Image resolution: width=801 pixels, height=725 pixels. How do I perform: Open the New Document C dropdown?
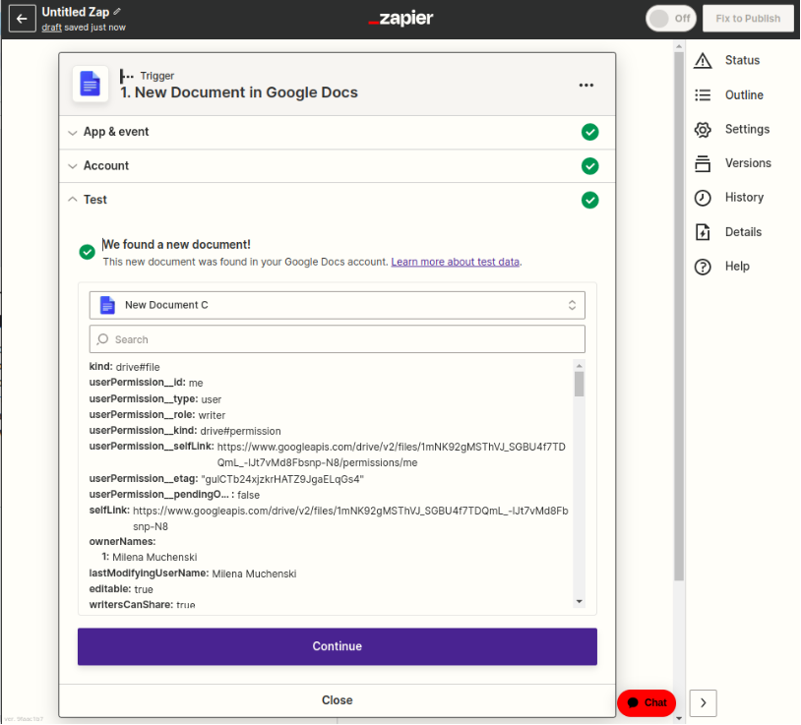coord(338,305)
